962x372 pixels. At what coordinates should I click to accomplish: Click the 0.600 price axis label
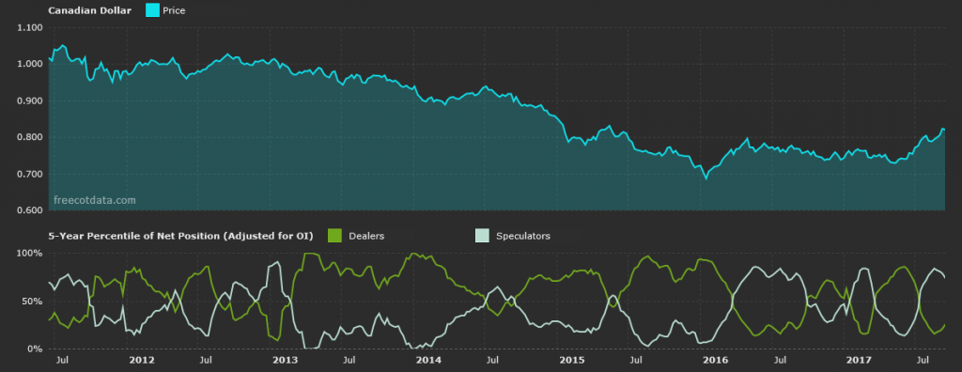pyautogui.click(x=30, y=210)
